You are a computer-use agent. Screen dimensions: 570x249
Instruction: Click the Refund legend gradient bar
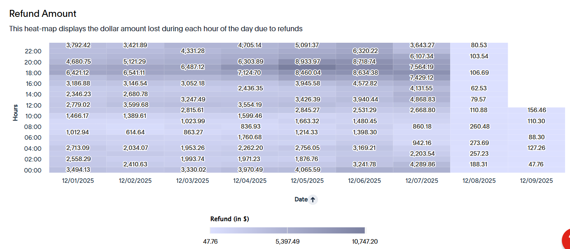coord(287,231)
